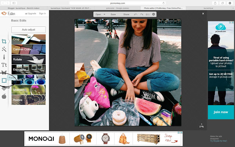235x147 pixels.
Task: Open the Canvas Color edit option
Action: click(x=29, y=49)
